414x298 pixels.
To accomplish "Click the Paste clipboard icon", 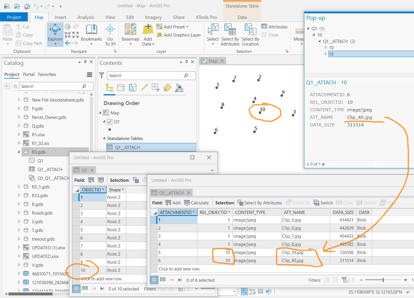I will [x=8, y=30].
